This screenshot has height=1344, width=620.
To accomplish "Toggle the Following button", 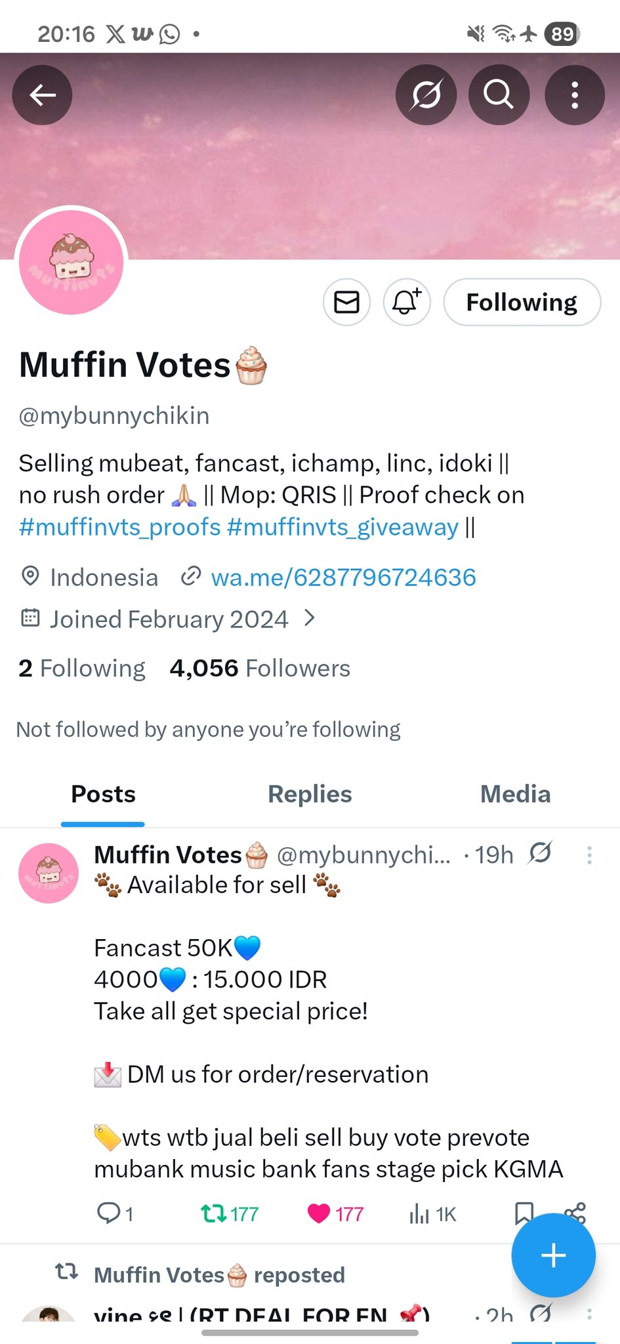I will pyautogui.click(x=522, y=303).
